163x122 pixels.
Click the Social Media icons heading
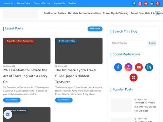click(126, 54)
